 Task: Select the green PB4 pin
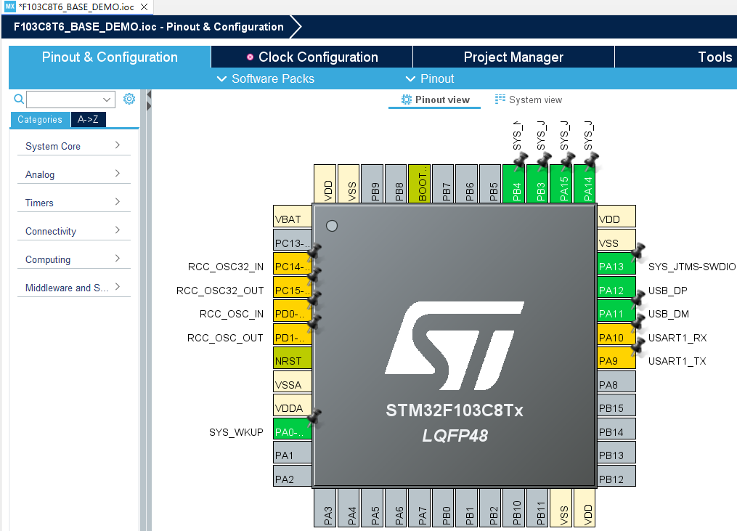[514, 184]
